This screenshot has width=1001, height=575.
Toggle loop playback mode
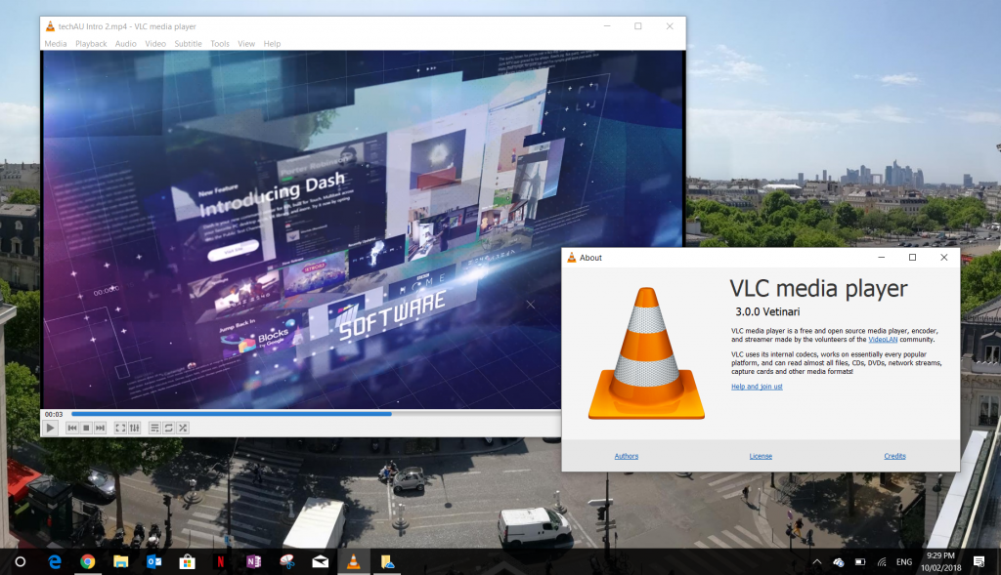[x=168, y=428]
